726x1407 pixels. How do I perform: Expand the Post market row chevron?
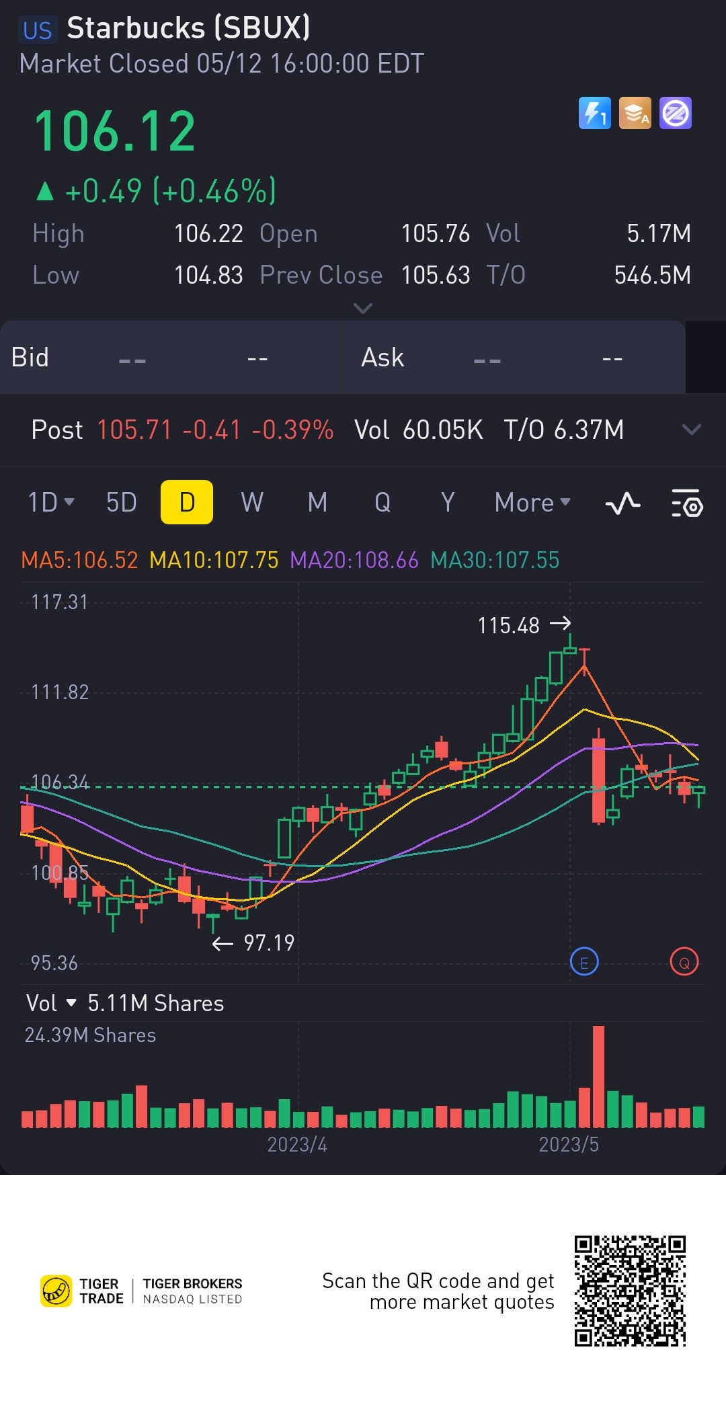click(x=692, y=430)
